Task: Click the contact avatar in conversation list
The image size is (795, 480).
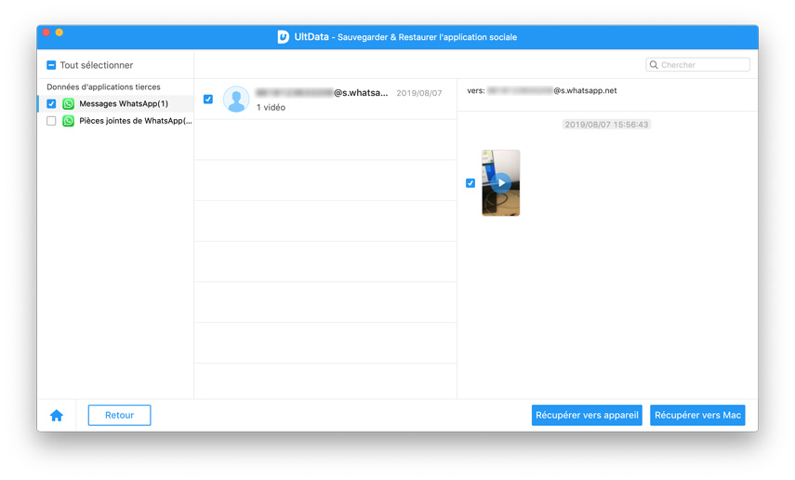Action: point(236,99)
